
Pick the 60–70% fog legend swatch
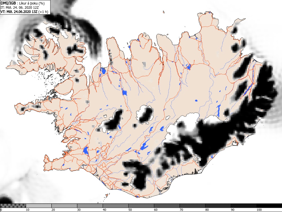tap(167, 206)
